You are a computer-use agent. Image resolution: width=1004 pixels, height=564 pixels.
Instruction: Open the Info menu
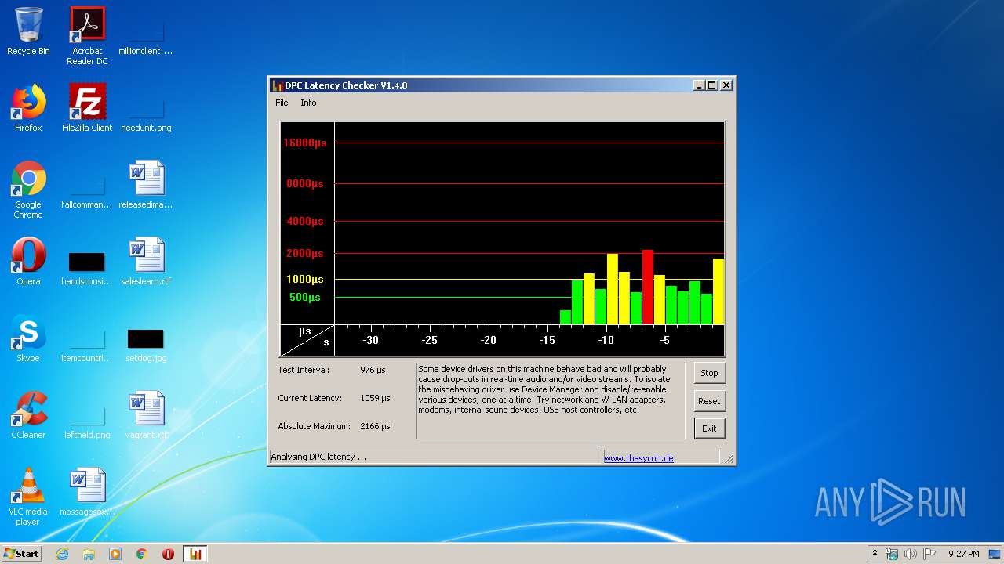coord(308,103)
